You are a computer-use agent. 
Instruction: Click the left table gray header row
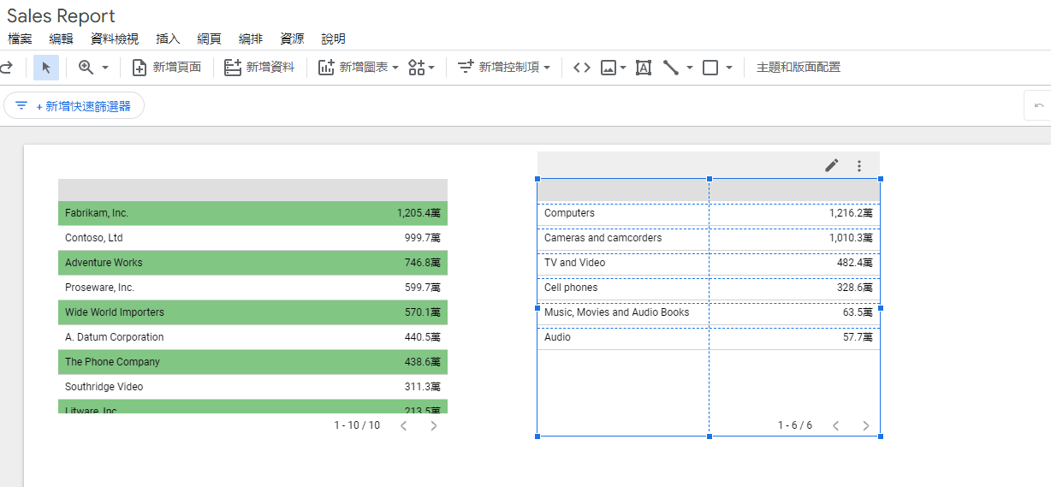click(252, 190)
